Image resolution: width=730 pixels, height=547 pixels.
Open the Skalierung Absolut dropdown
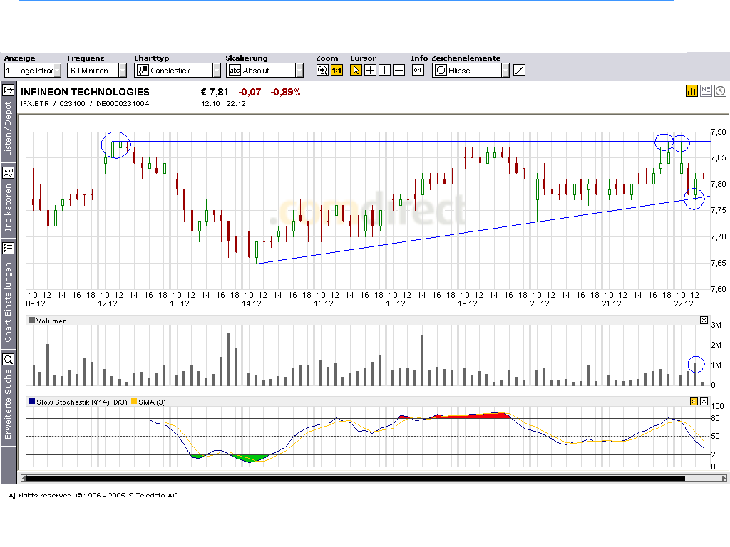(264, 71)
